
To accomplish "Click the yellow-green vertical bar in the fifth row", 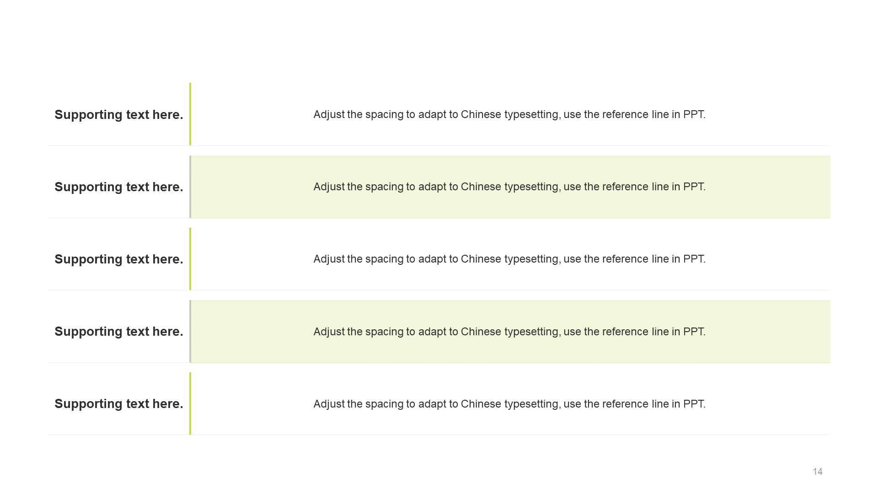I will [190, 403].
